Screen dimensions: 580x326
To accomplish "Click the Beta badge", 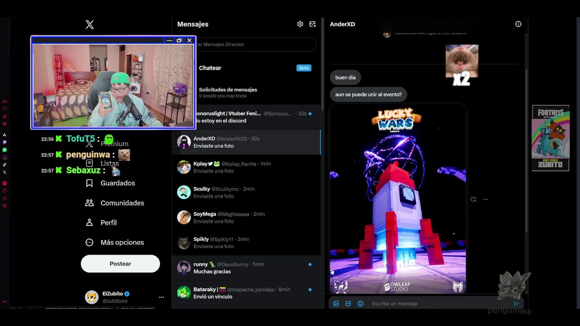I will 304,68.
